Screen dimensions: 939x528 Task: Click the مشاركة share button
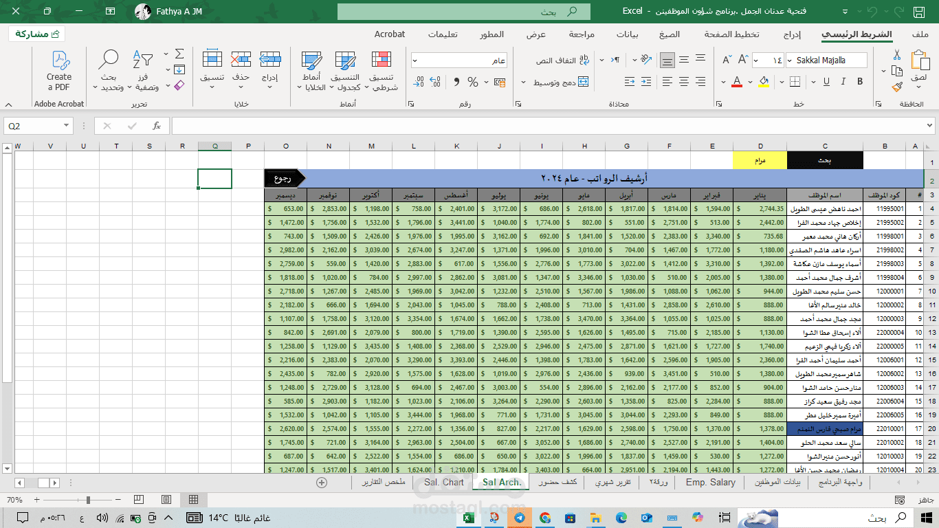[36, 34]
